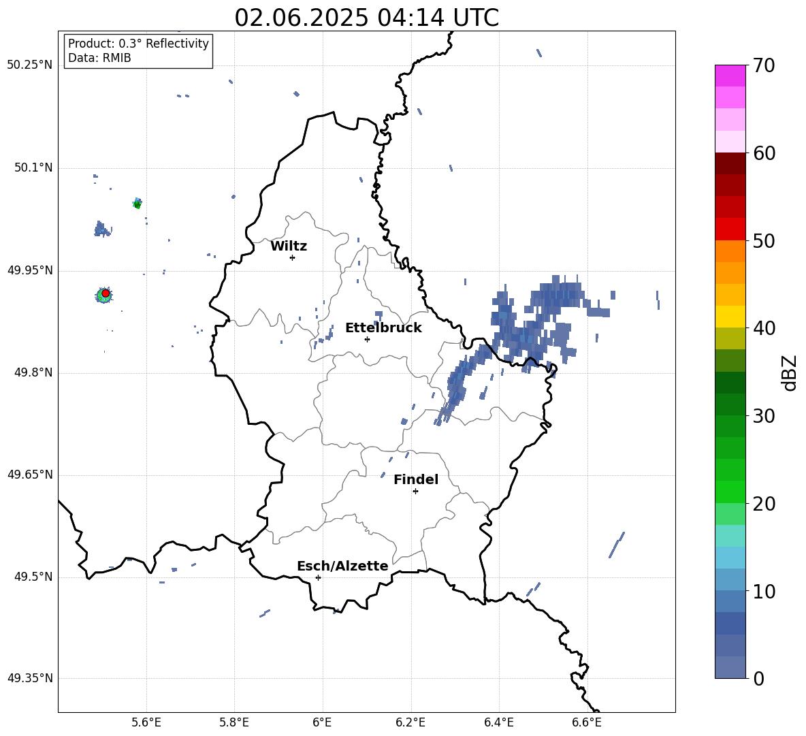Click the 49.65°N latitude label

(29, 475)
